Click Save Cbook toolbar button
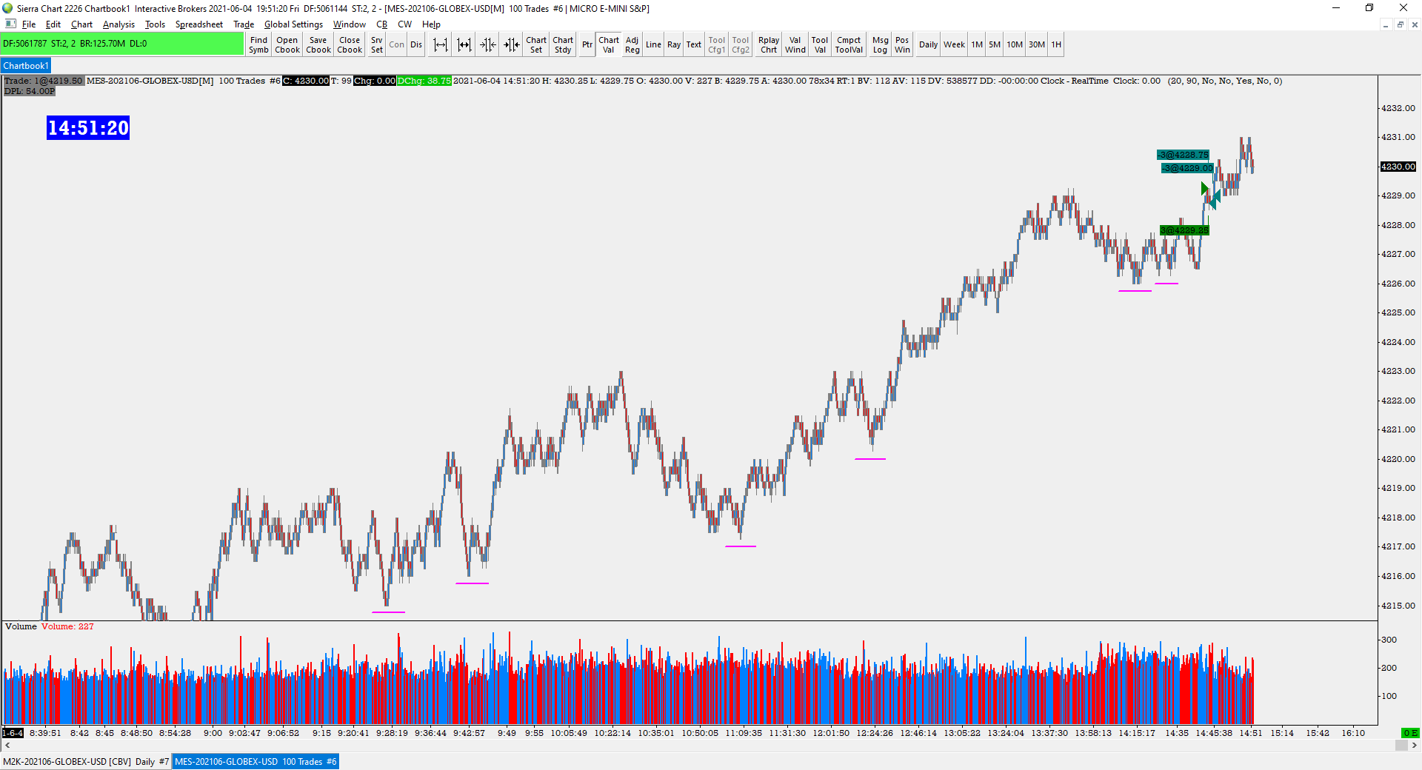 (x=318, y=44)
